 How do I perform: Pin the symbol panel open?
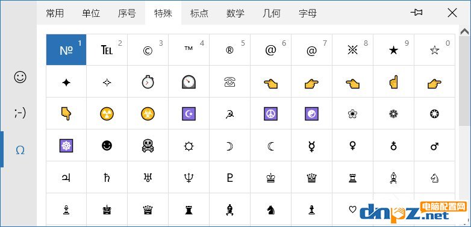(416, 13)
